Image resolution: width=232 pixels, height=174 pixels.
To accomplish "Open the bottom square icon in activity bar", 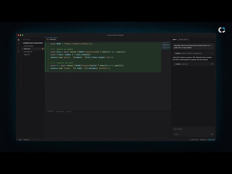I will tap(18, 51).
